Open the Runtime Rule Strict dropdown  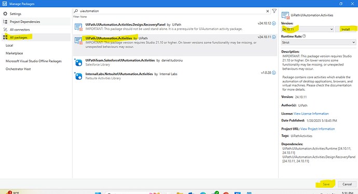pyautogui.click(x=318, y=43)
